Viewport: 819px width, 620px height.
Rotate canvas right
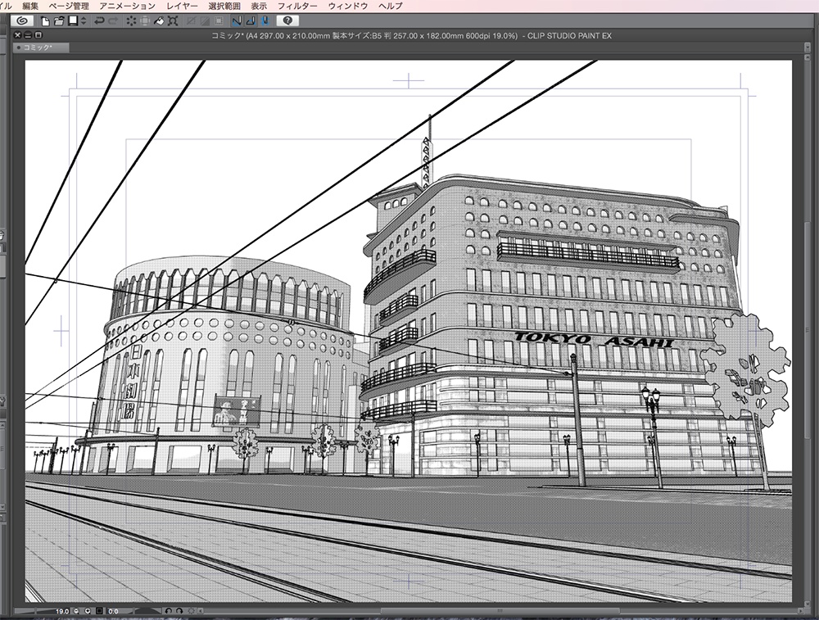tap(179, 611)
